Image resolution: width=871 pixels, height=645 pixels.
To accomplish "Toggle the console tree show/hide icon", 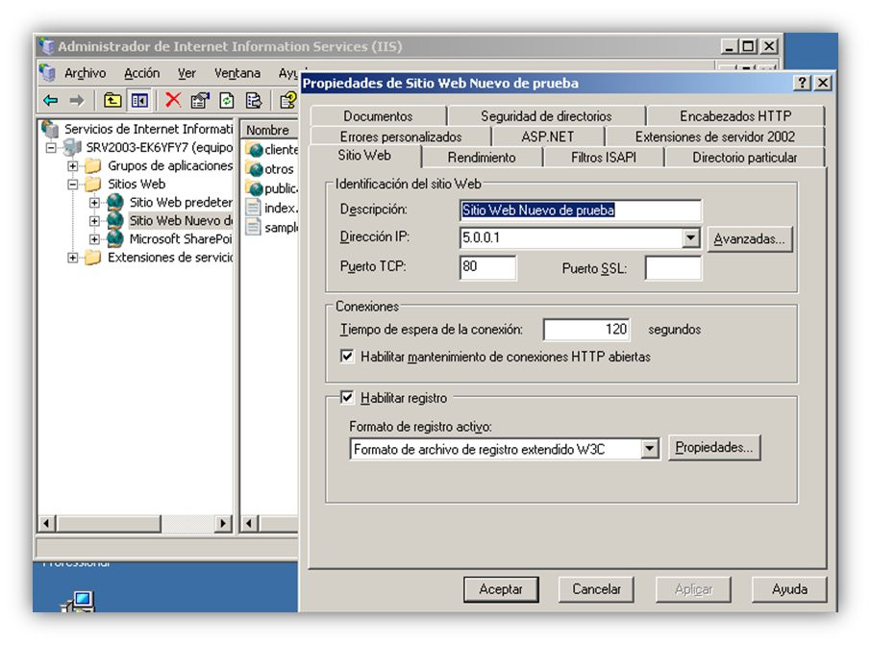I will click(x=139, y=101).
